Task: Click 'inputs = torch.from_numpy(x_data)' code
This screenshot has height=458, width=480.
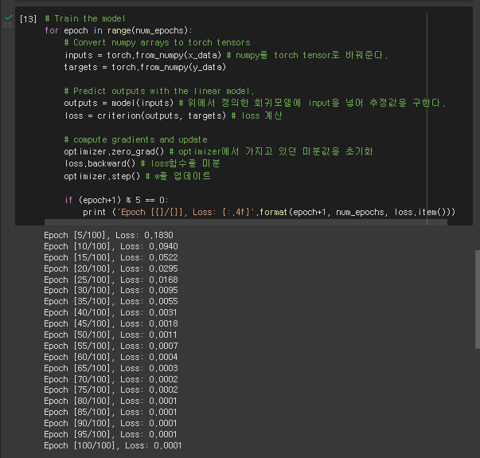Action: coord(142,55)
